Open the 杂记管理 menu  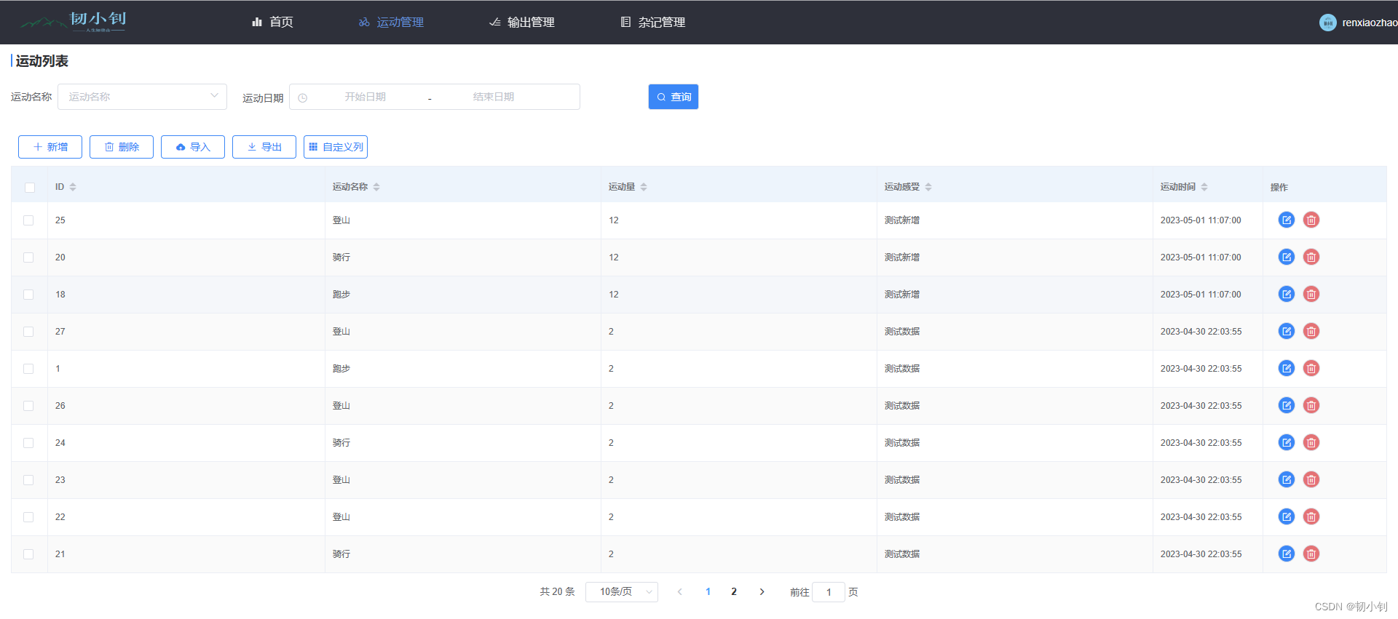coord(652,23)
